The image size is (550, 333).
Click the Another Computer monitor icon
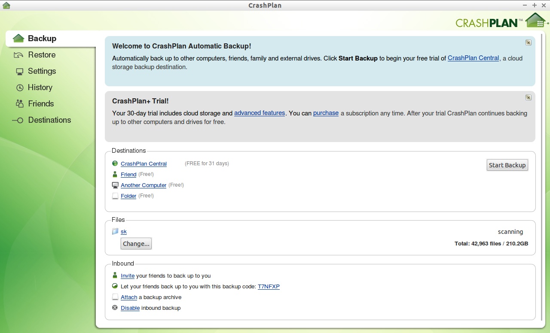[x=115, y=185]
